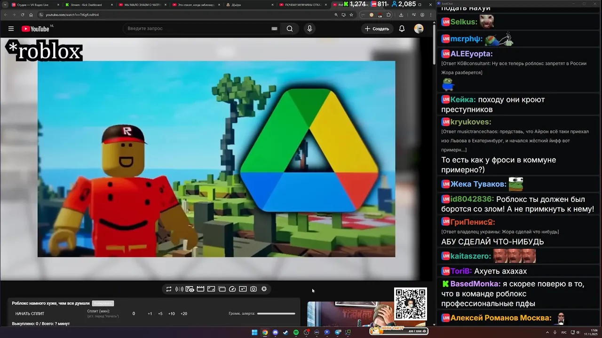Click the broadcast signal icon in player toolbar

coord(179,289)
